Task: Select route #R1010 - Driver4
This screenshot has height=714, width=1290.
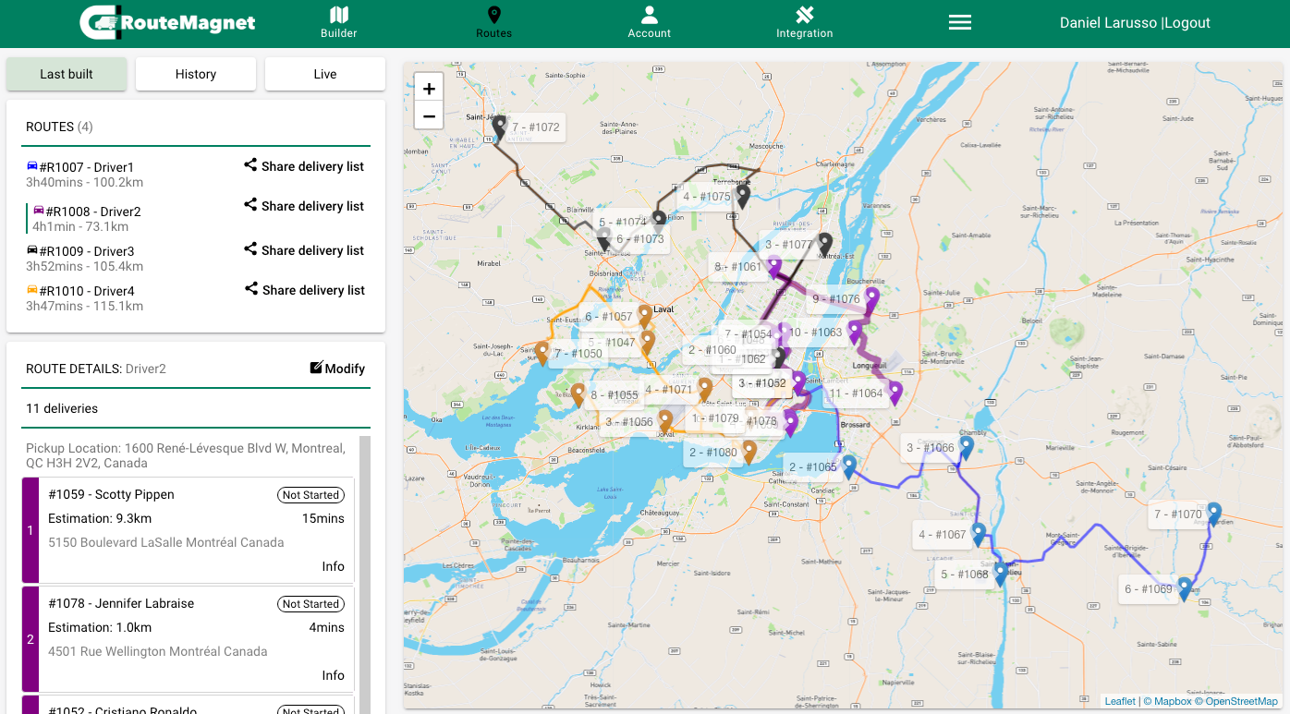Action: pyautogui.click(x=87, y=291)
